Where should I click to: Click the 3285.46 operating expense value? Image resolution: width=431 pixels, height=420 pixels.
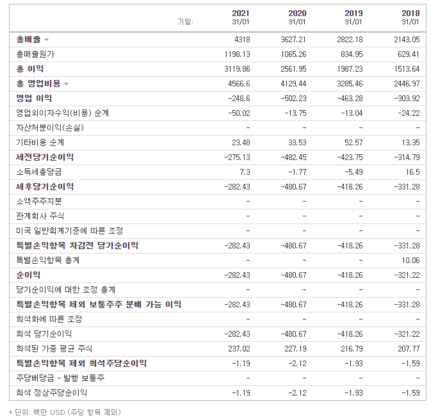tap(350, 84)
